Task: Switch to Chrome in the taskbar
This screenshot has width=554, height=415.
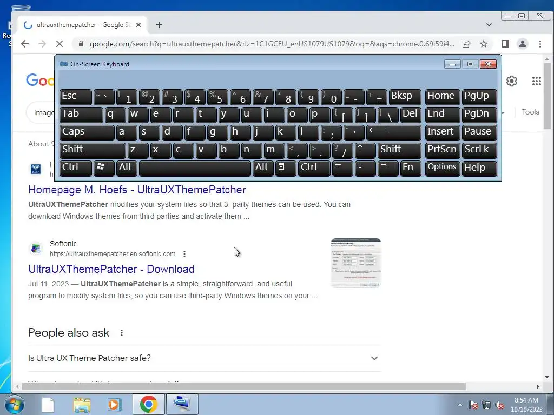Action: point(148,404)
